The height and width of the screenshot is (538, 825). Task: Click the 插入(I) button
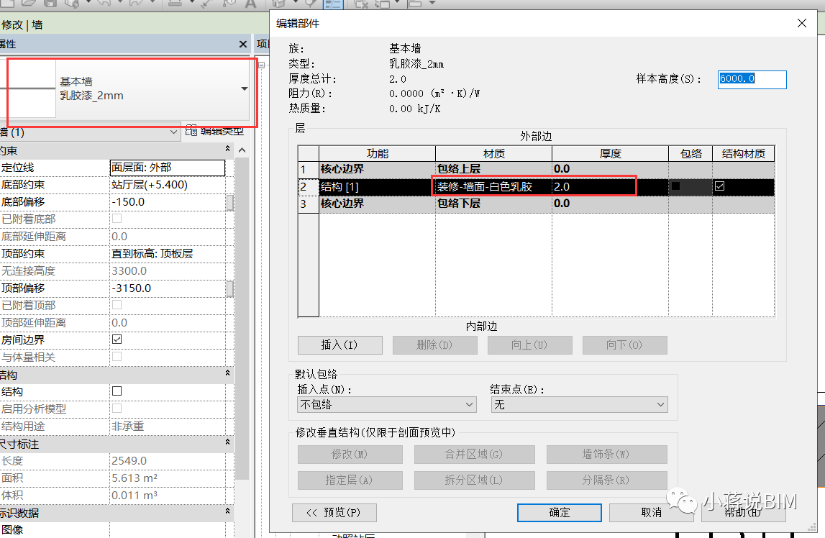point(340,345)
